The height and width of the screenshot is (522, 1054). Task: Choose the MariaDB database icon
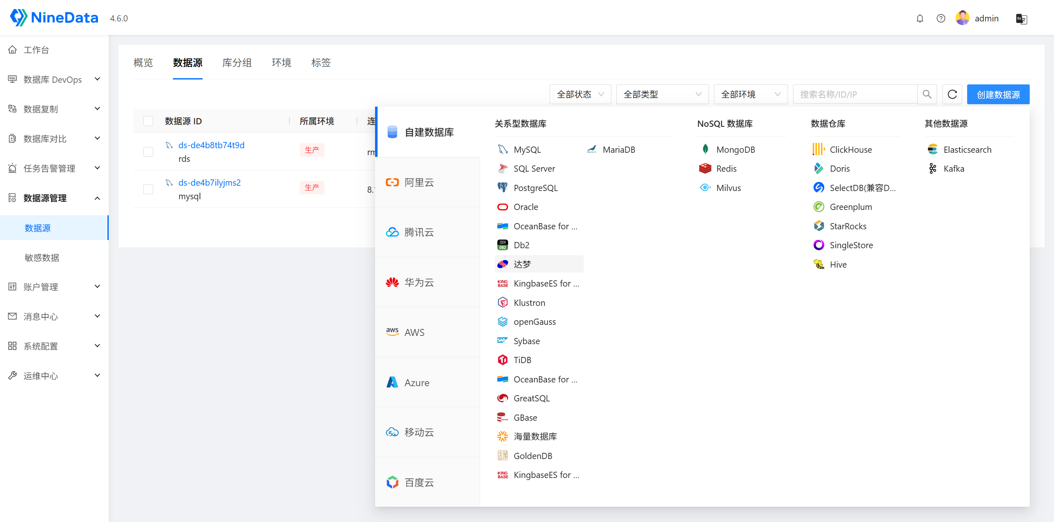coord(592,149)
